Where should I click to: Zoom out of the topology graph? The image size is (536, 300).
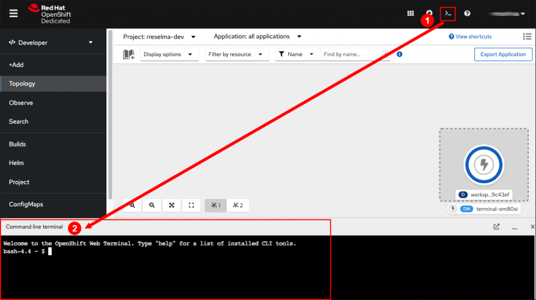(x=152, y=205)
